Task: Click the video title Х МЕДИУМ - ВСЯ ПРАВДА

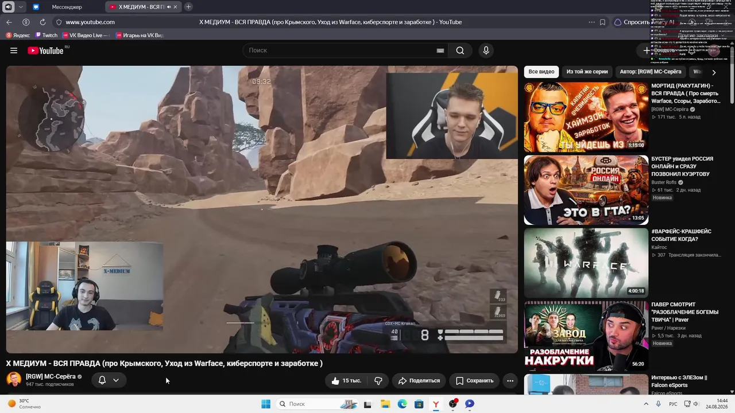Action: pos(164,363)
